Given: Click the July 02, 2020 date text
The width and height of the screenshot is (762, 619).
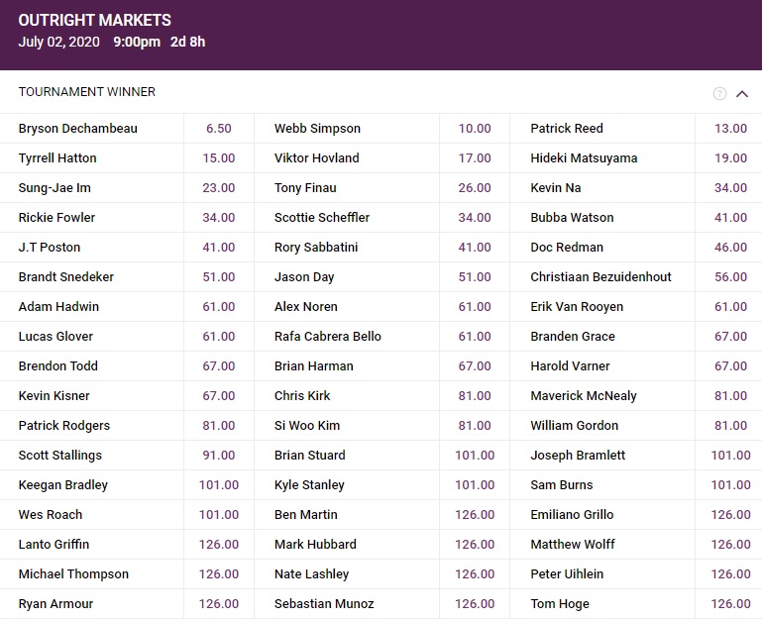Looking at the screenshot, I should (58, 42).
